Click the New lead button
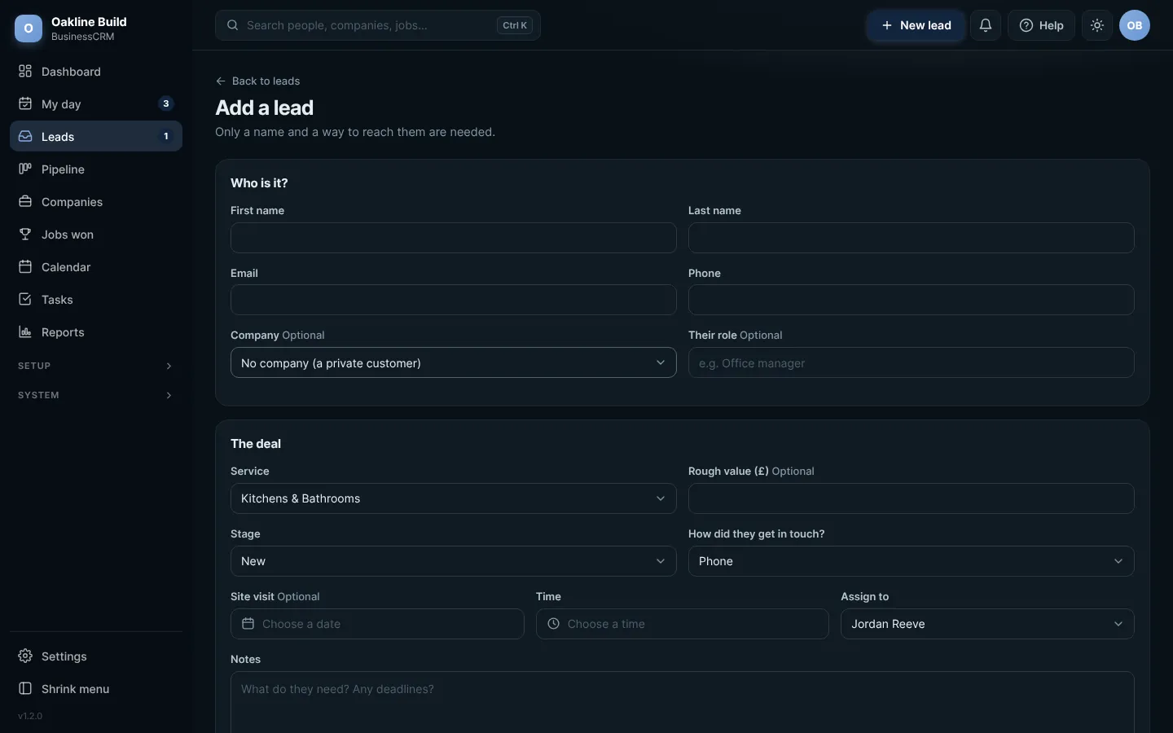1173x733 pixels. [916, 25]
